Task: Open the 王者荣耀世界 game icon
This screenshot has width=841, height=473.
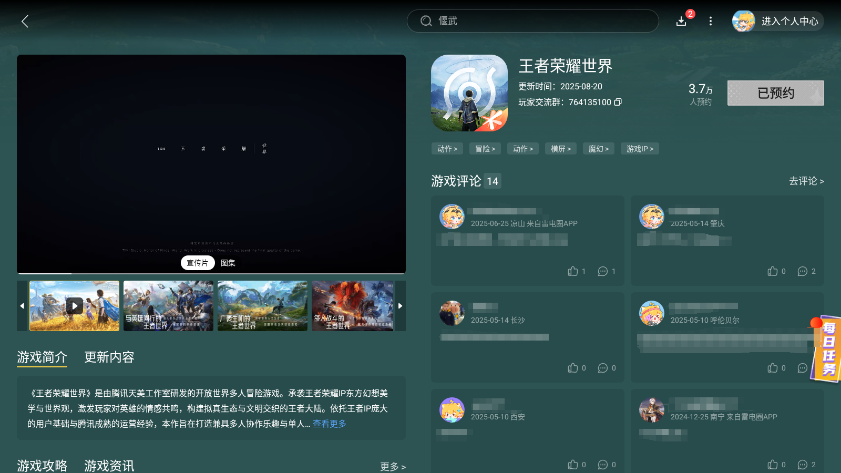Action: pos(469,93)
